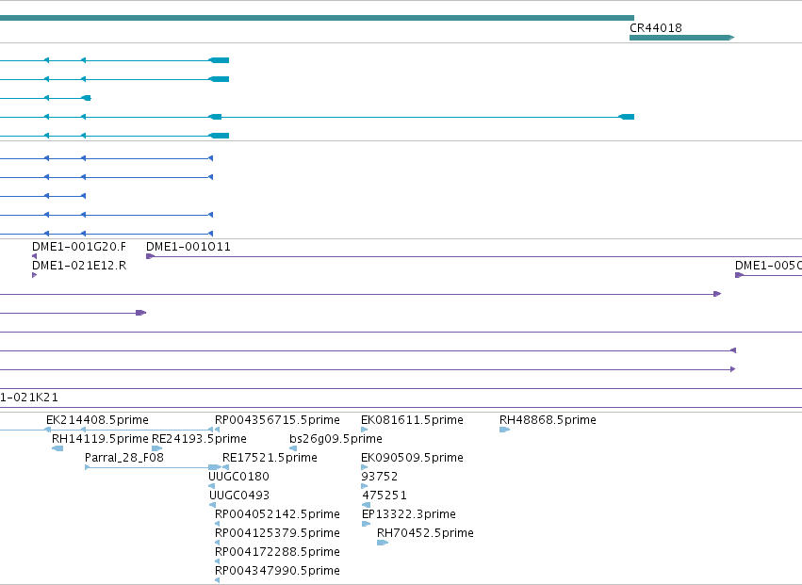Select the RP004172288.5prime label

[277, 552]
